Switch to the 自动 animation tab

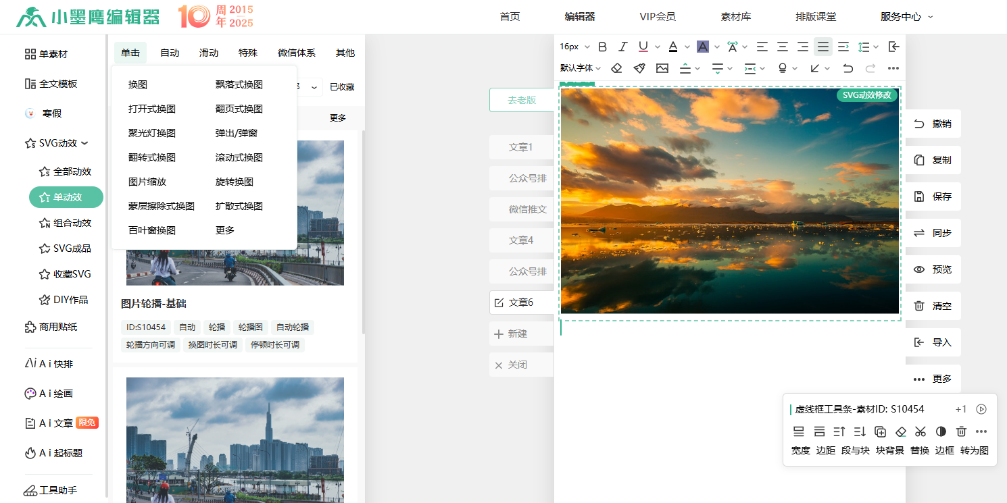click(x=170, y=52)
